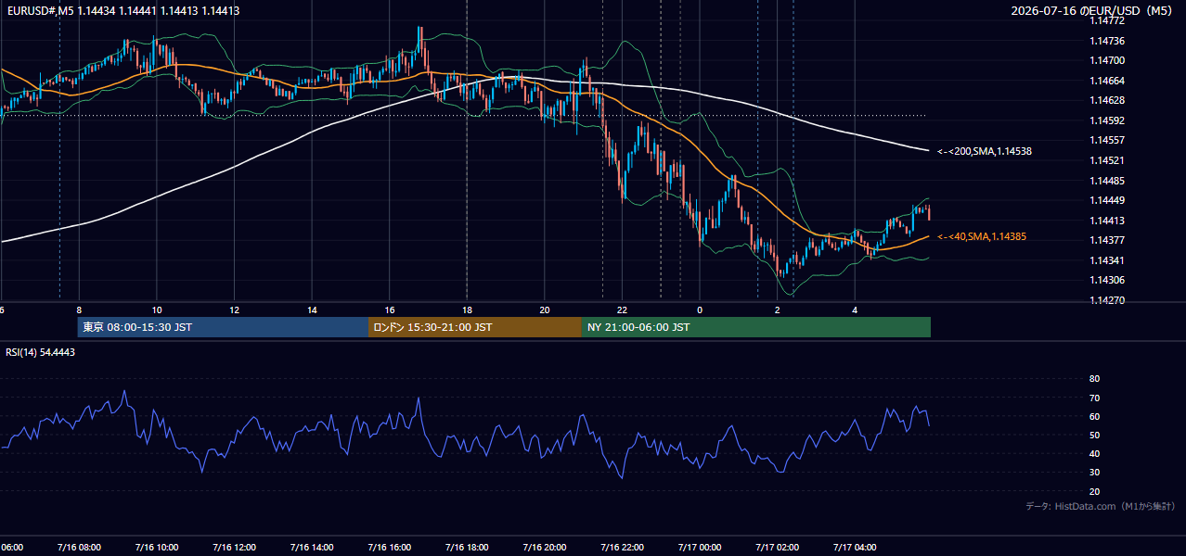Click price axis value 1.14628

coord(1106,100)
